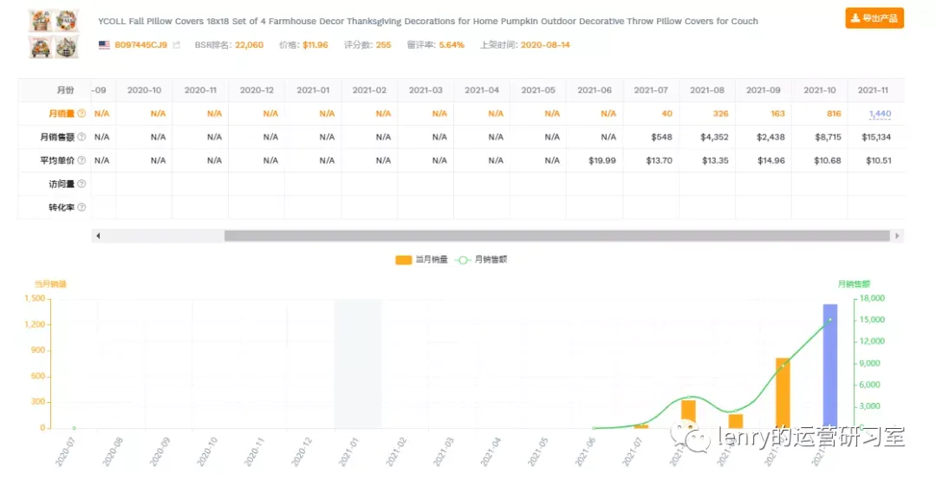The height and width of the screenshot is (480, 936).
Task: Click the ratings count 255
Action: click(x=383, y=45)
